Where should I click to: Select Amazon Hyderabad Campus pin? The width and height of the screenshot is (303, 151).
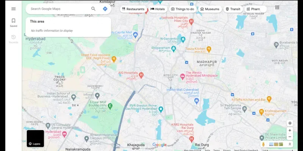87,139
